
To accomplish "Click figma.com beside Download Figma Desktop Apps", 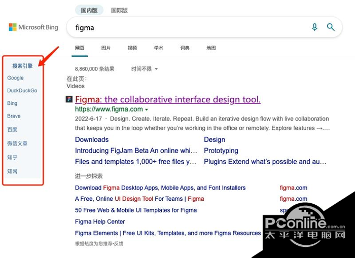I will [294, 188].
